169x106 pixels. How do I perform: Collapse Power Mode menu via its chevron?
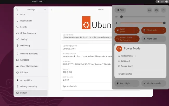[x=137, y=39]
